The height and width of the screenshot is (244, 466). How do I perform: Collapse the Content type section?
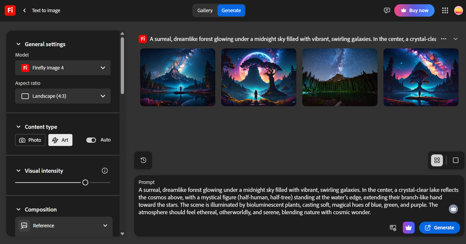tap(18, 127)
